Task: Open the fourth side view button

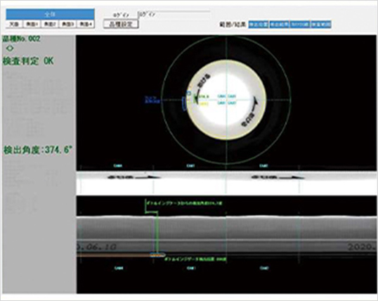Action: coord(86,24)
